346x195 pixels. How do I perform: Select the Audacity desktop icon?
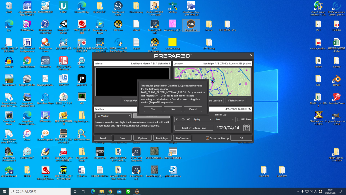[9, 62]
